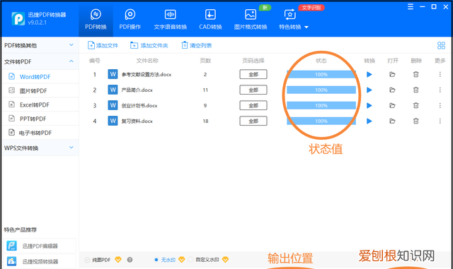The image size is (453, 269).
Task: Open output folder for 参考文献设置方法.docx
Action: point(392,74)
